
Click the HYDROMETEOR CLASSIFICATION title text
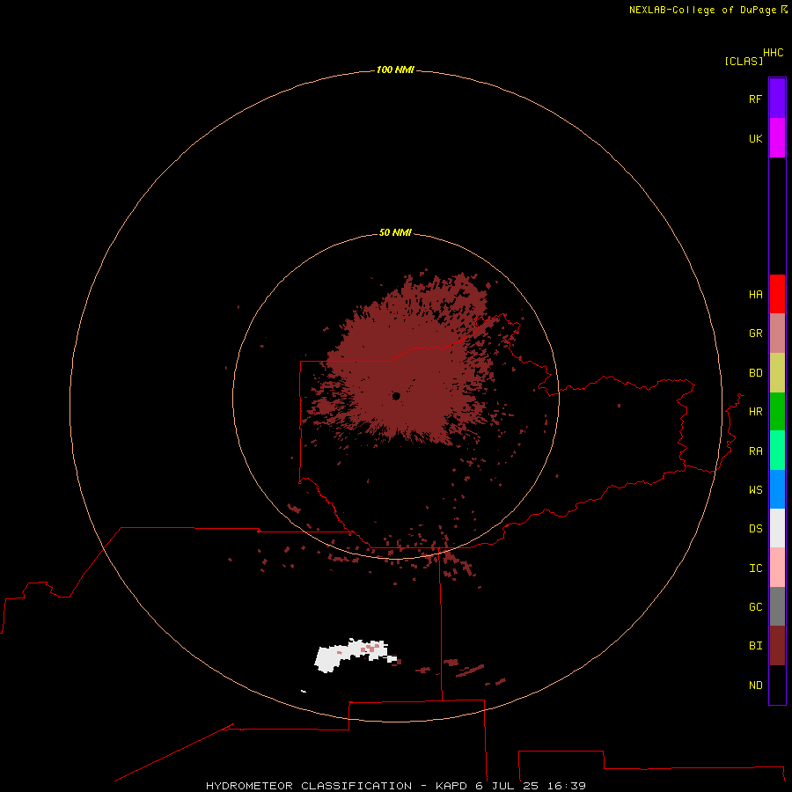coord(309,786)
